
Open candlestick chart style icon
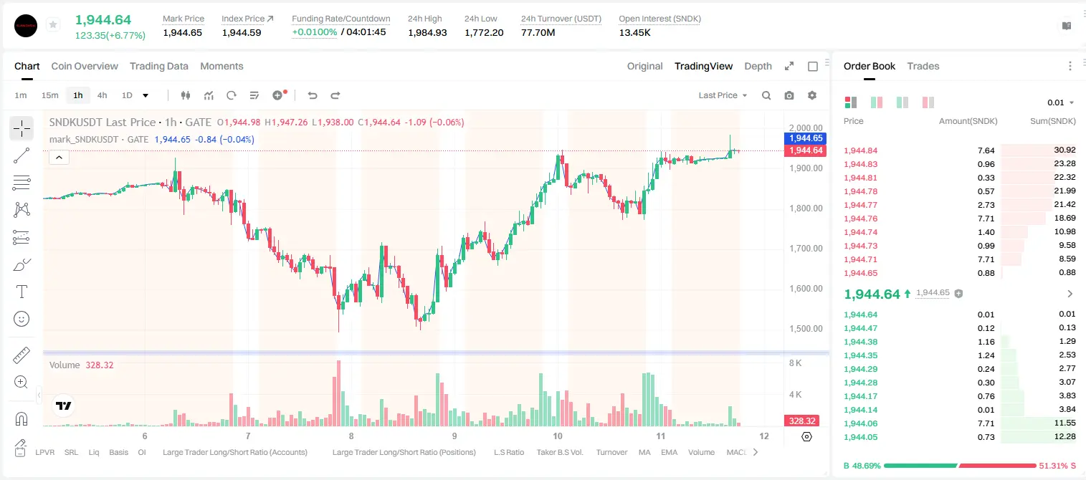(x=186, y=95)
